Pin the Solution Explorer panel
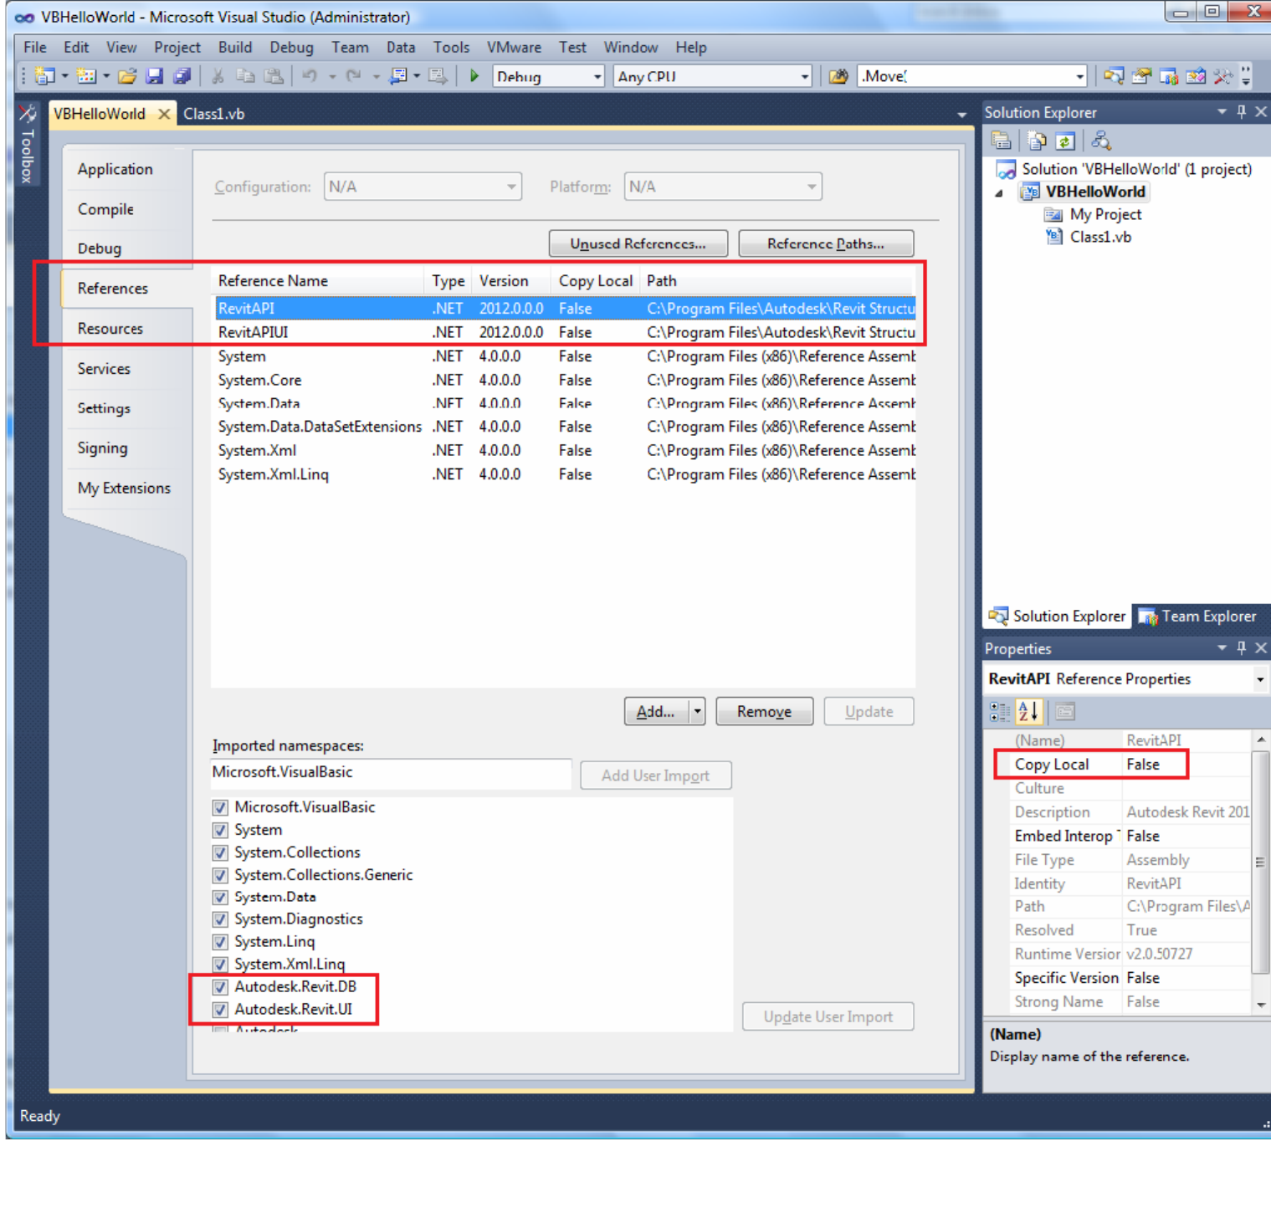This screenshot has height=1213, width=1271. (1242, 111)
